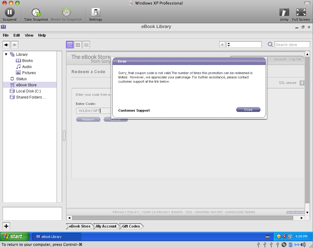Open the sort criteria box
The height and width of the screenshot is (248, 313).
tap(244, 45)
